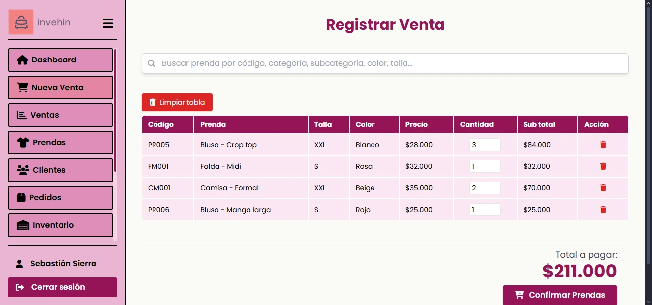Delete the Blusa Crop top row
Screen dimensions: 652x305
603,144
